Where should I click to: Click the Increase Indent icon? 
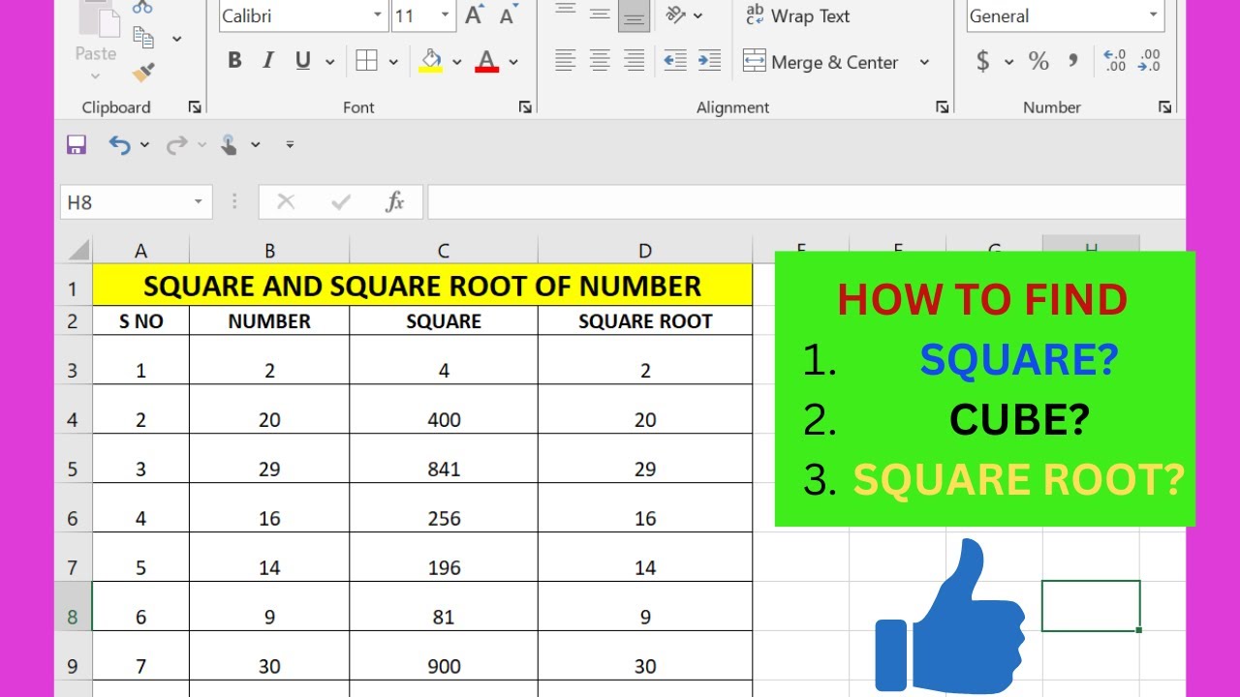point(710,62)
